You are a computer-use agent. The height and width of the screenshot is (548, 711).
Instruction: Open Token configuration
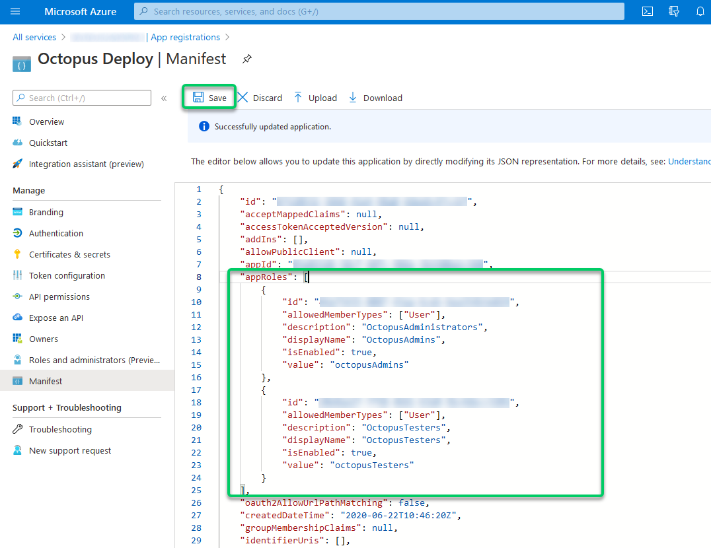click(x=66, y=275)
